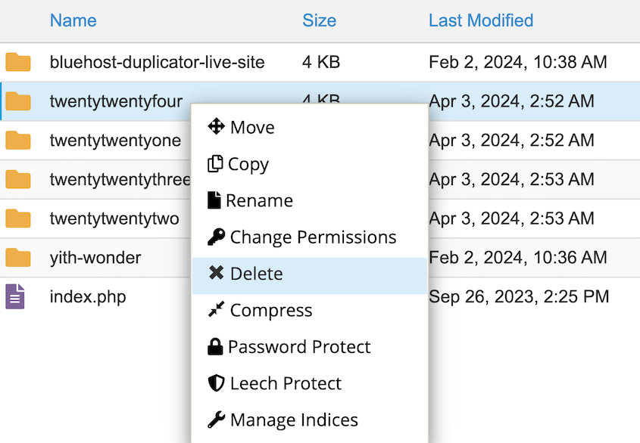Click the twentytwentytwo folder icon
640x443 pixels.
(x=18, y=218)
